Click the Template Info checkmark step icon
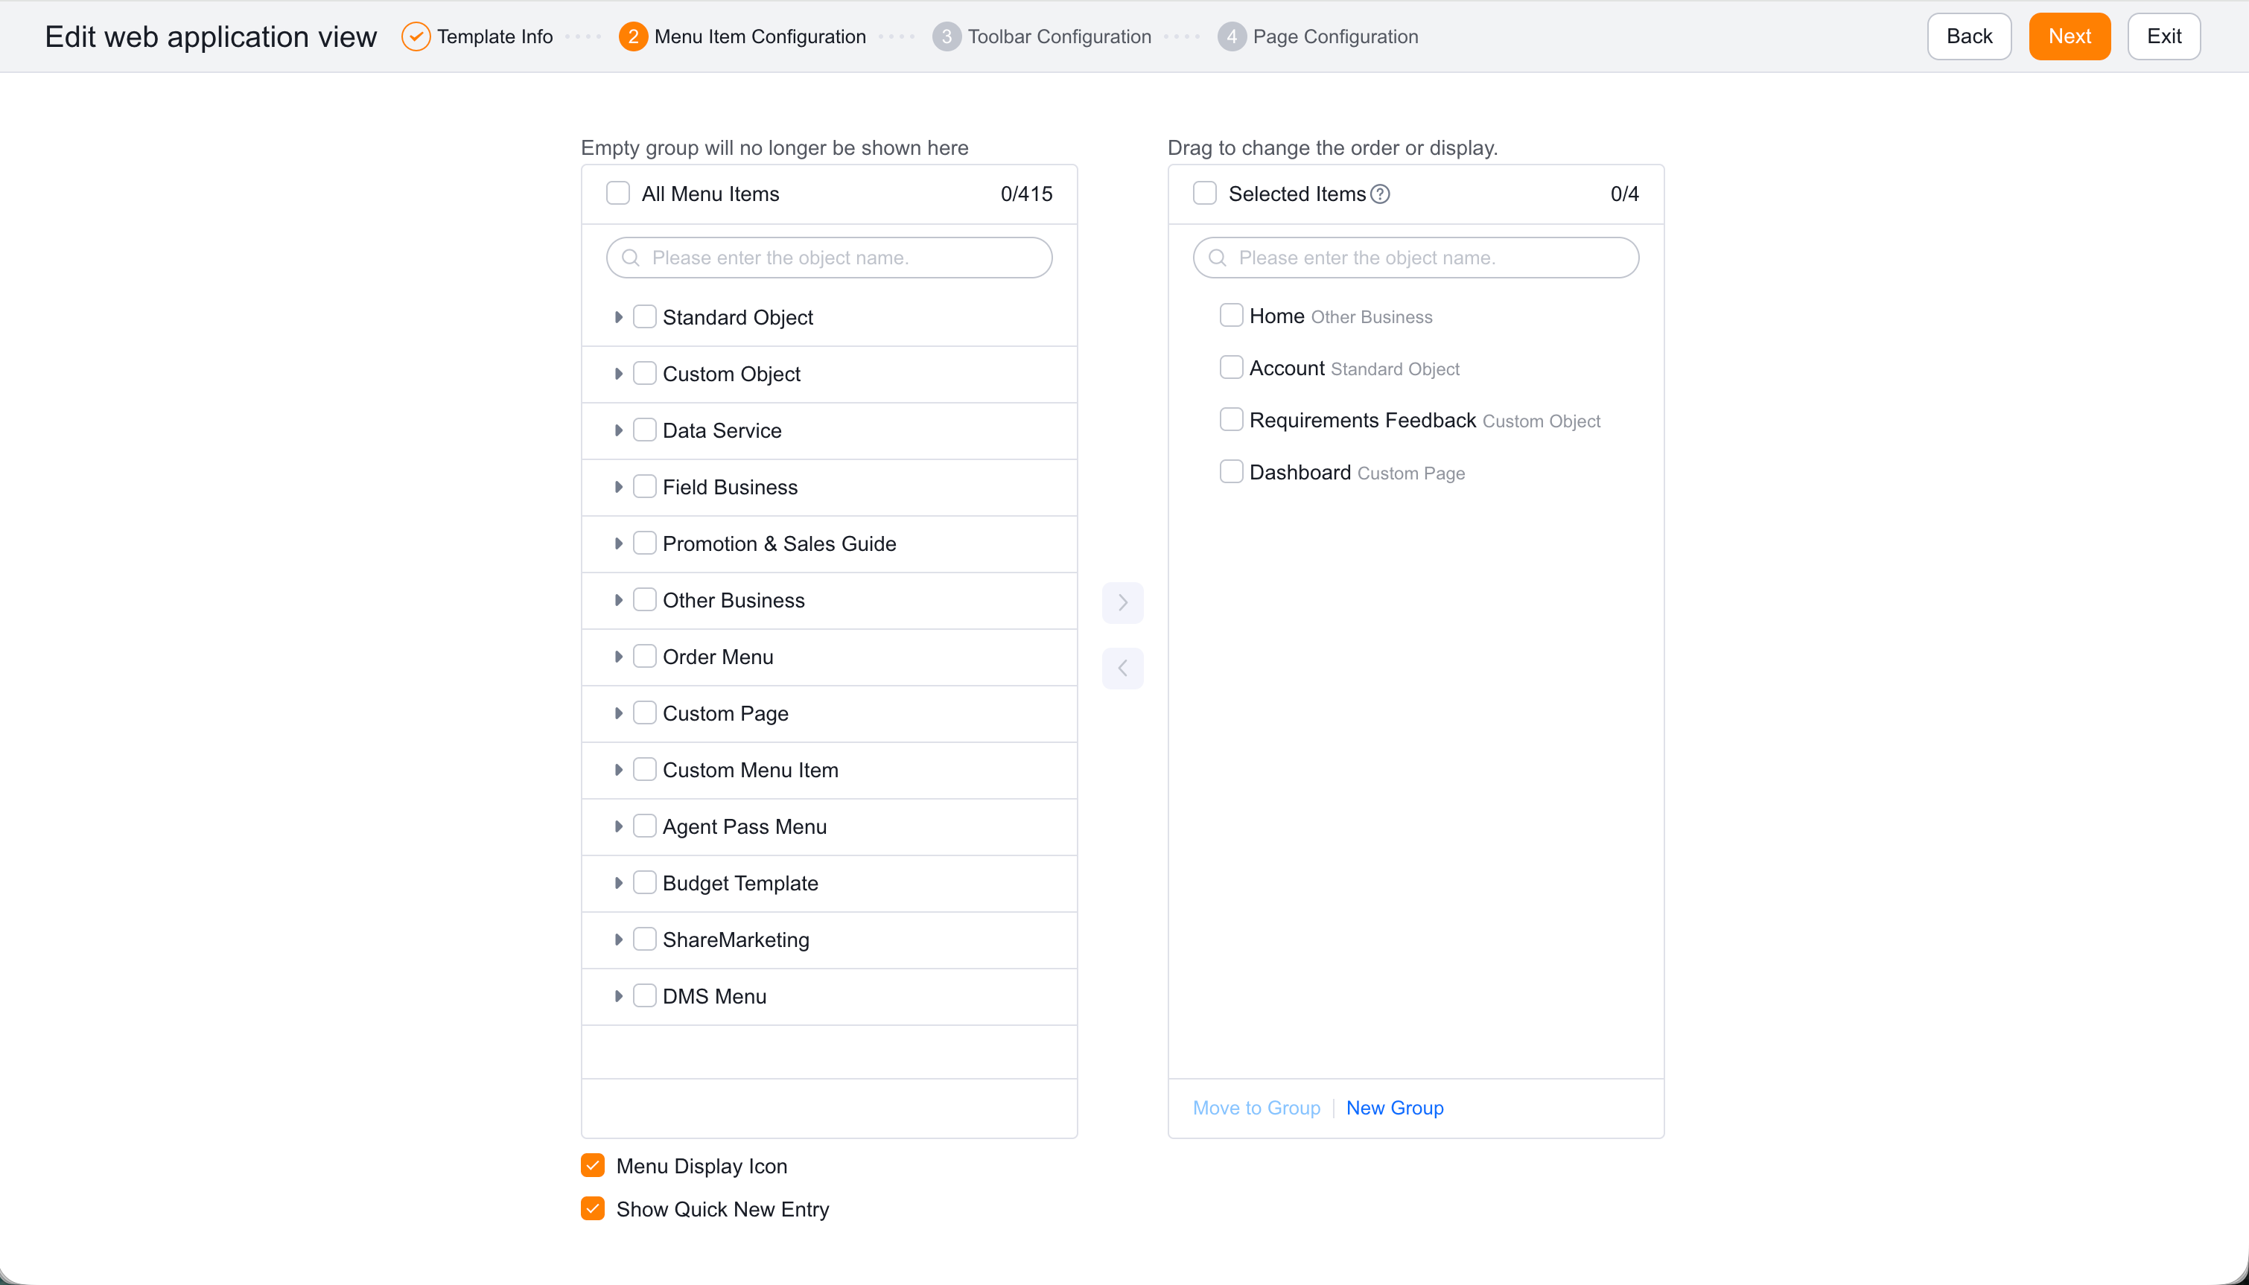Screen dimensions: 2249x1285 click(416, 36)
